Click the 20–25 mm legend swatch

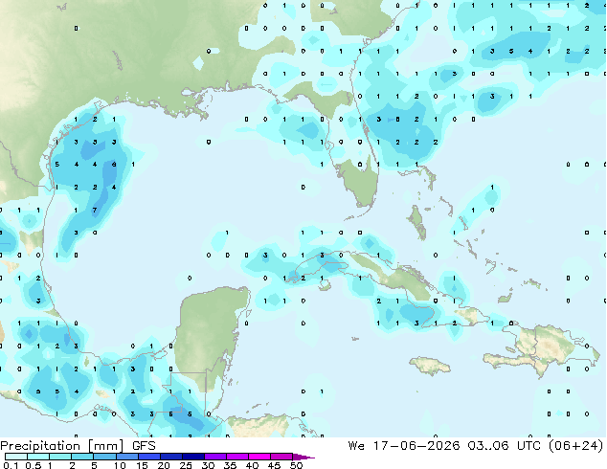(x=170, y=457)
